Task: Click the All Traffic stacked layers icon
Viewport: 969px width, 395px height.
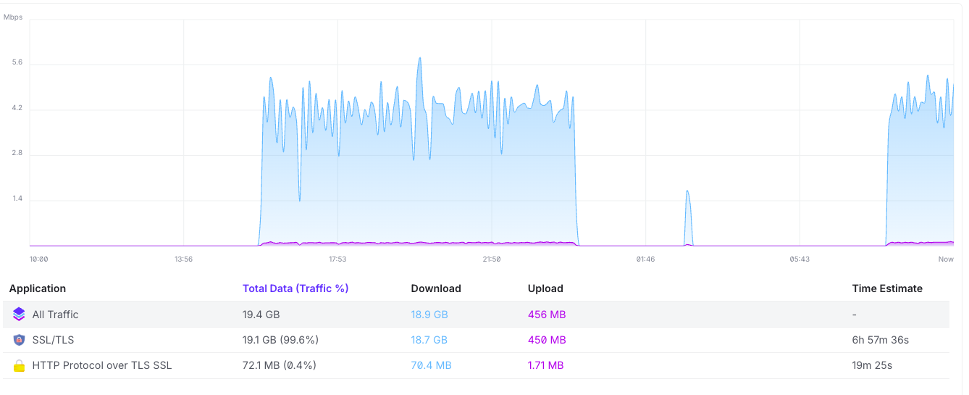Action: click(x=19, y=315)
